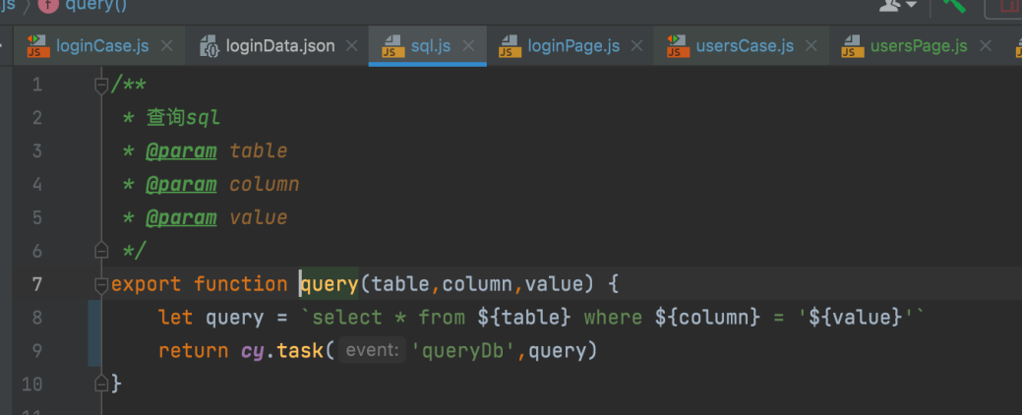Click the first @param tag on line 3
The image size is (1022, 415).
tap(181, 150)
